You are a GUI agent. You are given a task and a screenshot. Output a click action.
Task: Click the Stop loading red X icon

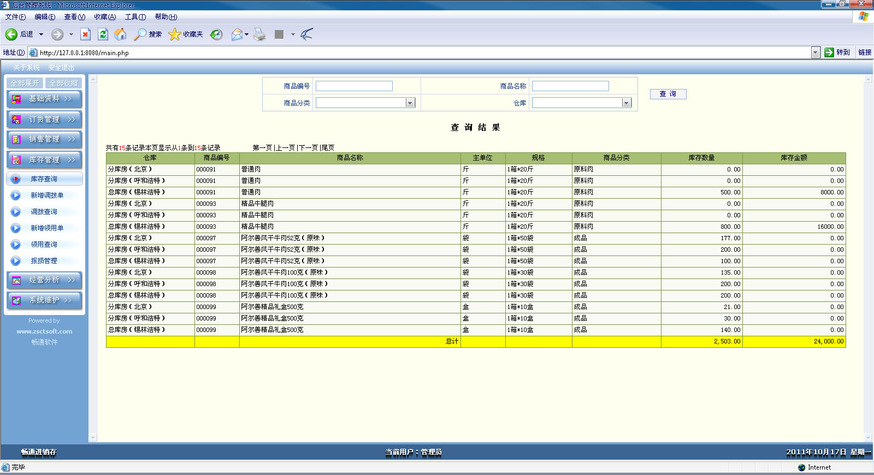[85, 34]
